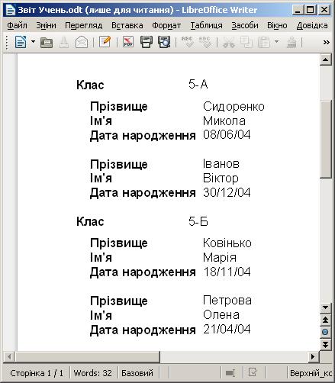Viewport: 335px width, 383px height.
Task: Click the Navigation circle button
Action: [325, 332]
